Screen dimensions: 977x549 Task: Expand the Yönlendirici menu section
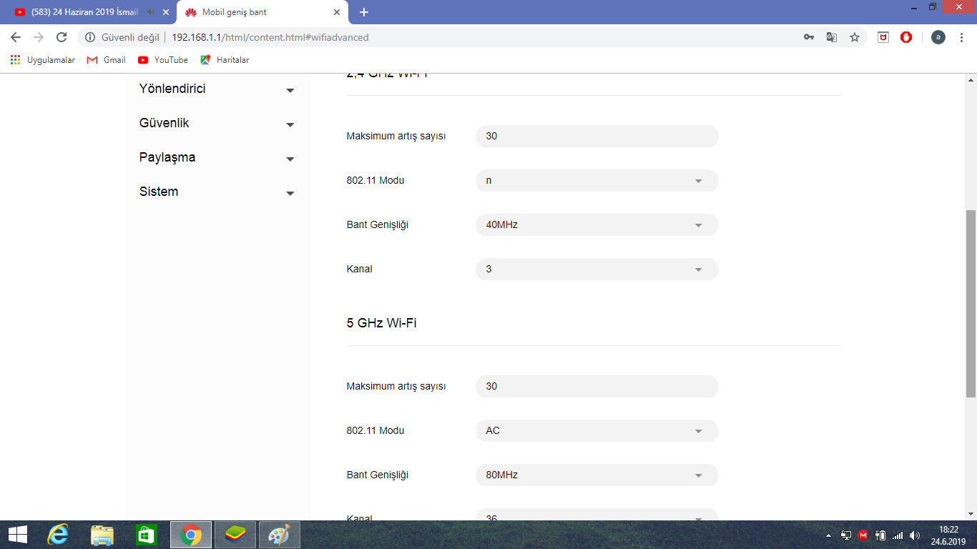217,89
